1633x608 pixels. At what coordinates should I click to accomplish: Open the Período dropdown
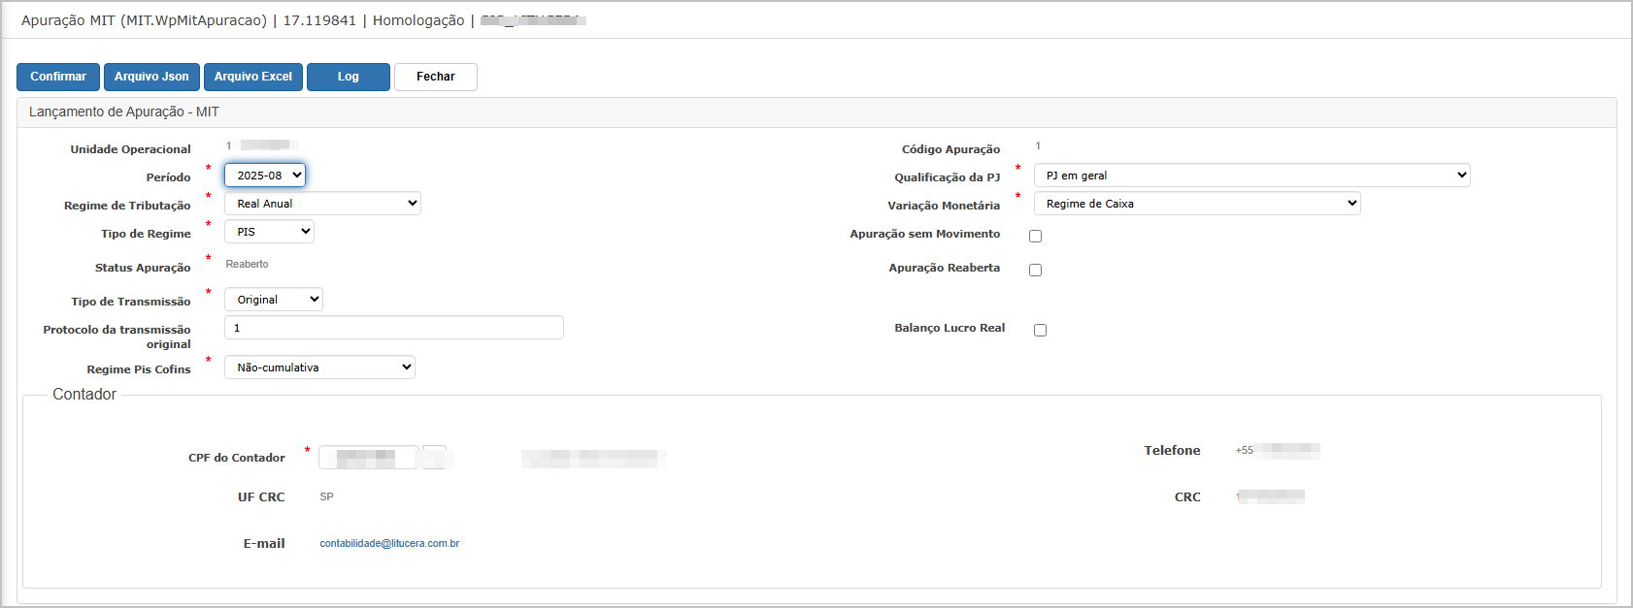[265, 176]
